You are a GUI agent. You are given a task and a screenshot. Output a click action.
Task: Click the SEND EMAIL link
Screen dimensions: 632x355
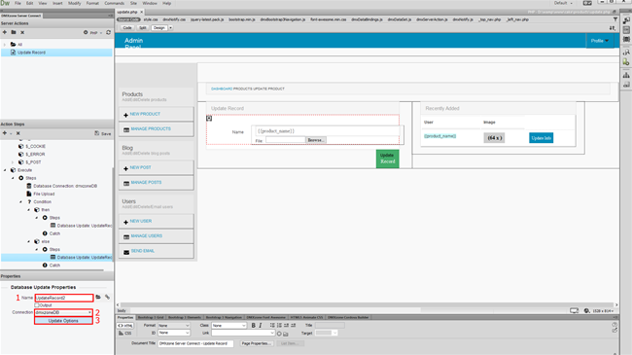coord(143,251)
